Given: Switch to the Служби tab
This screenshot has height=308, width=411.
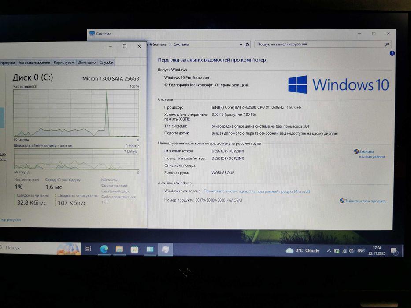Looking at the screenshot, I should 106,62.
